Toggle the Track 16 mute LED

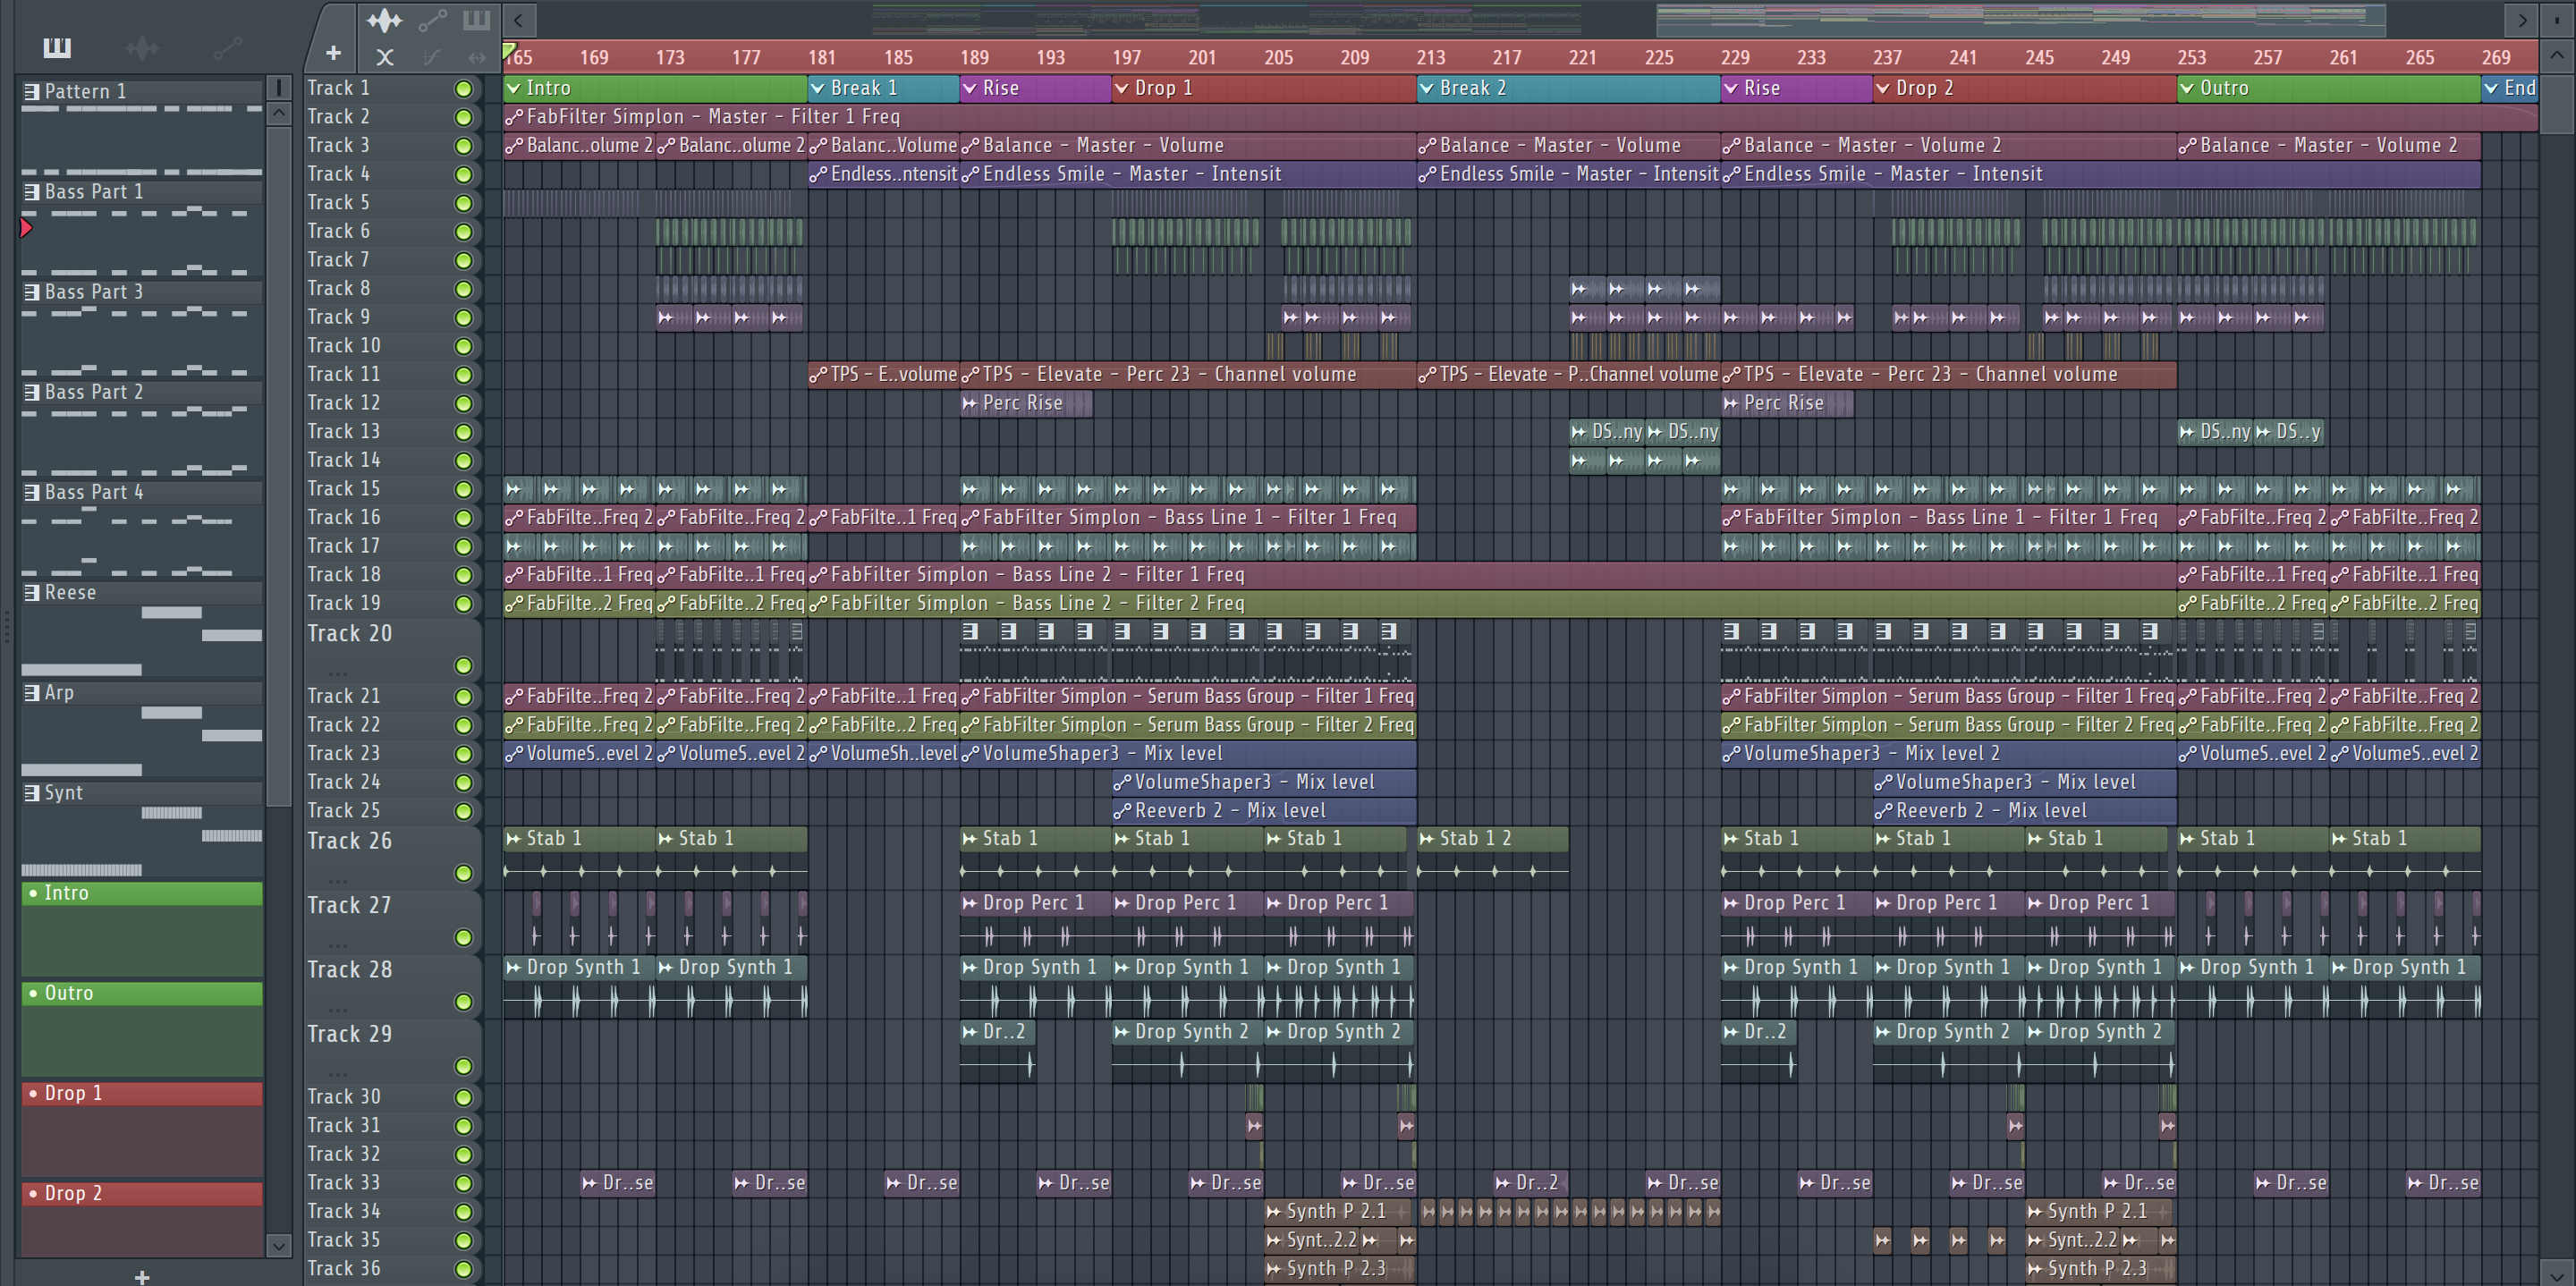point(463,518)
